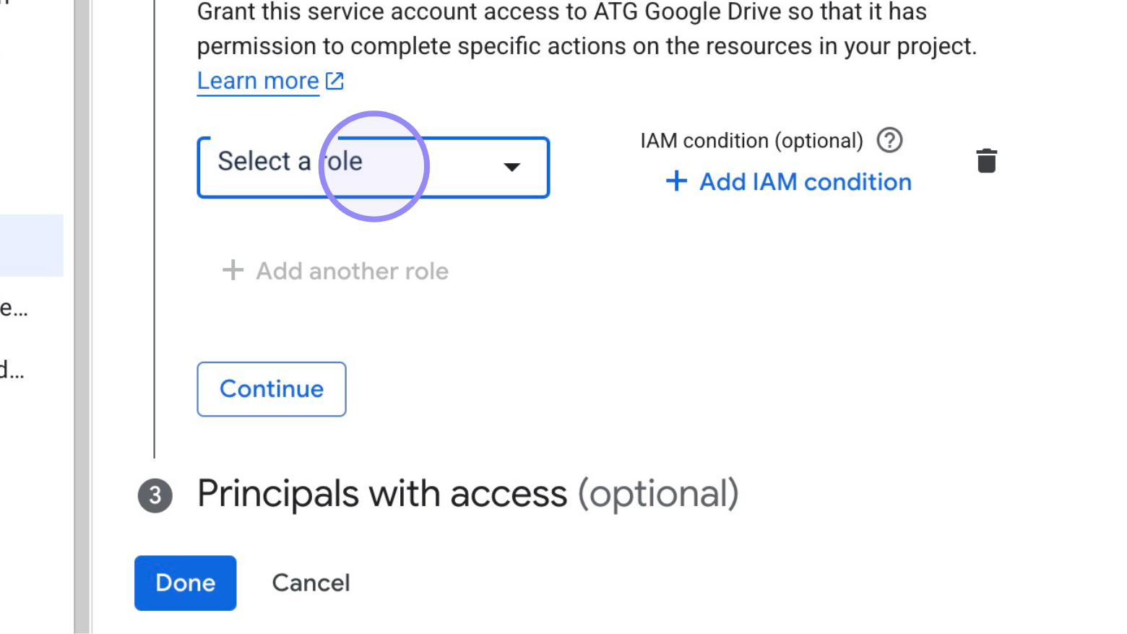
Task: Click the plus icon before Add IAM condition
Action: point(676,181)
